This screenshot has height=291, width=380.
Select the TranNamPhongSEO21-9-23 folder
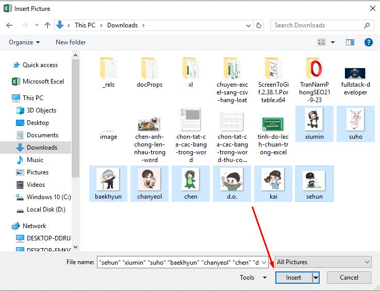pos(315,80)
